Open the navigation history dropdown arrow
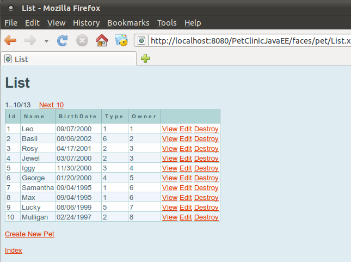This screenshot has width=351, height=262. click(x=46, y=41)
